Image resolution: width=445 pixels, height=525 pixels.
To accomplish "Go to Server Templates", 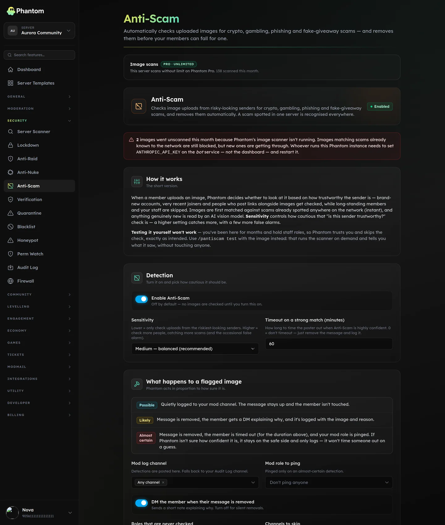I will click(39, 83).
